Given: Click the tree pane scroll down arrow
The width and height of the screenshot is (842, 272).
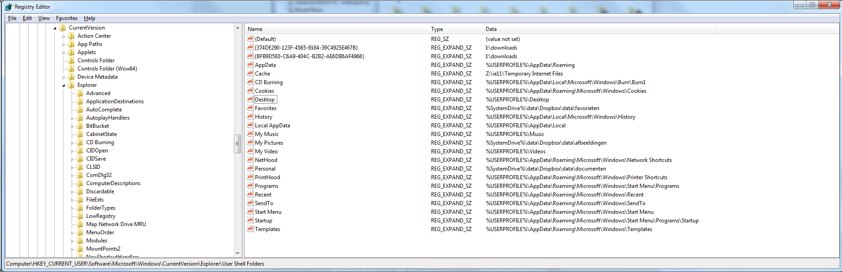Looking at the screenshot, I should (238, 253).
